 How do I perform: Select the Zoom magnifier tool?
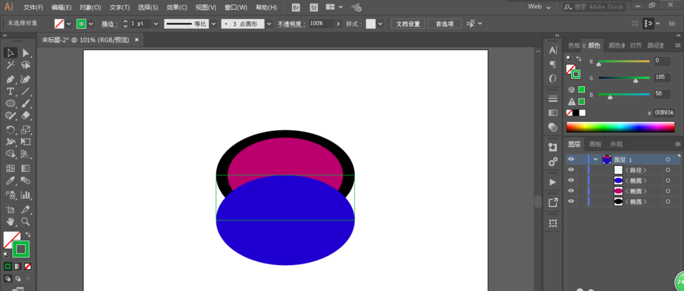pyautogui.click(x=25, y=221)
